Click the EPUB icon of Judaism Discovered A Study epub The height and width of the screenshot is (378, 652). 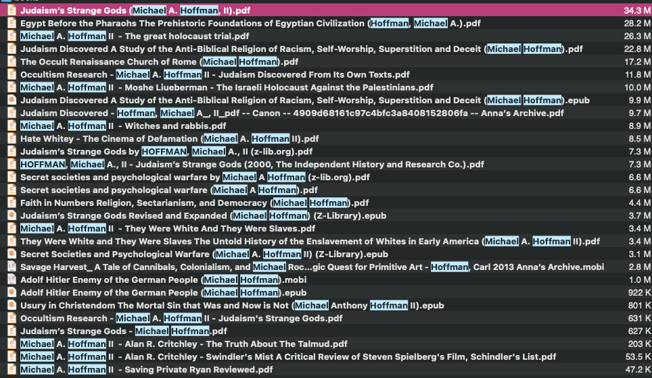click(12, 100)
